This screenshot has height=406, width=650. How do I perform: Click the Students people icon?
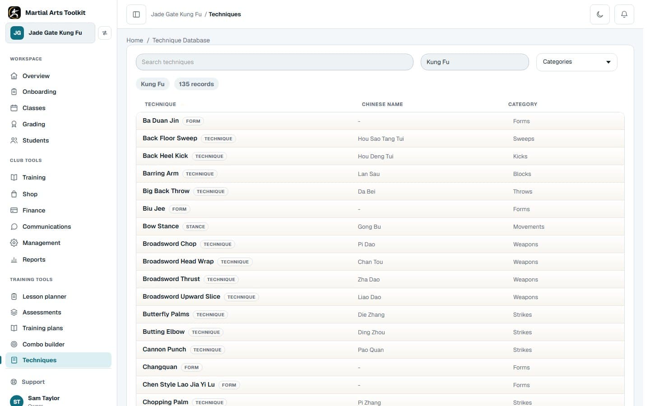14,140
